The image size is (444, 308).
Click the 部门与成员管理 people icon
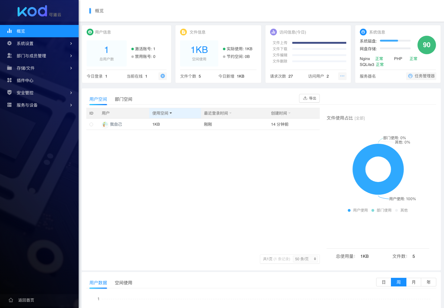tap(10, 55)
